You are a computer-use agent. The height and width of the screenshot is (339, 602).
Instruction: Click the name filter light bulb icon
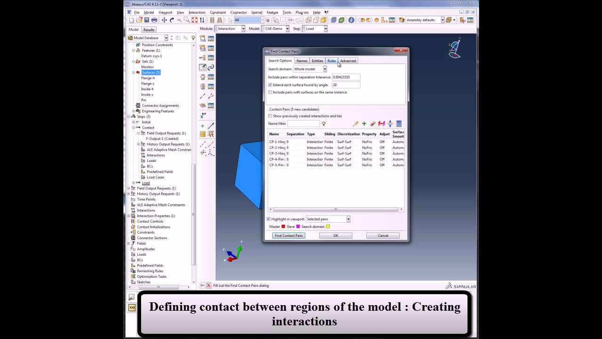click(x=324, y=123)
